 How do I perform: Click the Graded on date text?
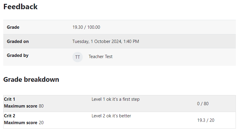point(106,41)
